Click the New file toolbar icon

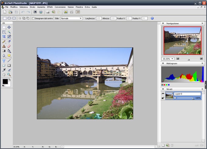5,12
